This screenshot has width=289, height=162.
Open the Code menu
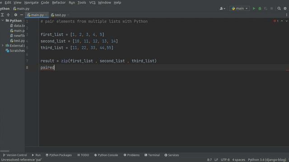[45, 3]
